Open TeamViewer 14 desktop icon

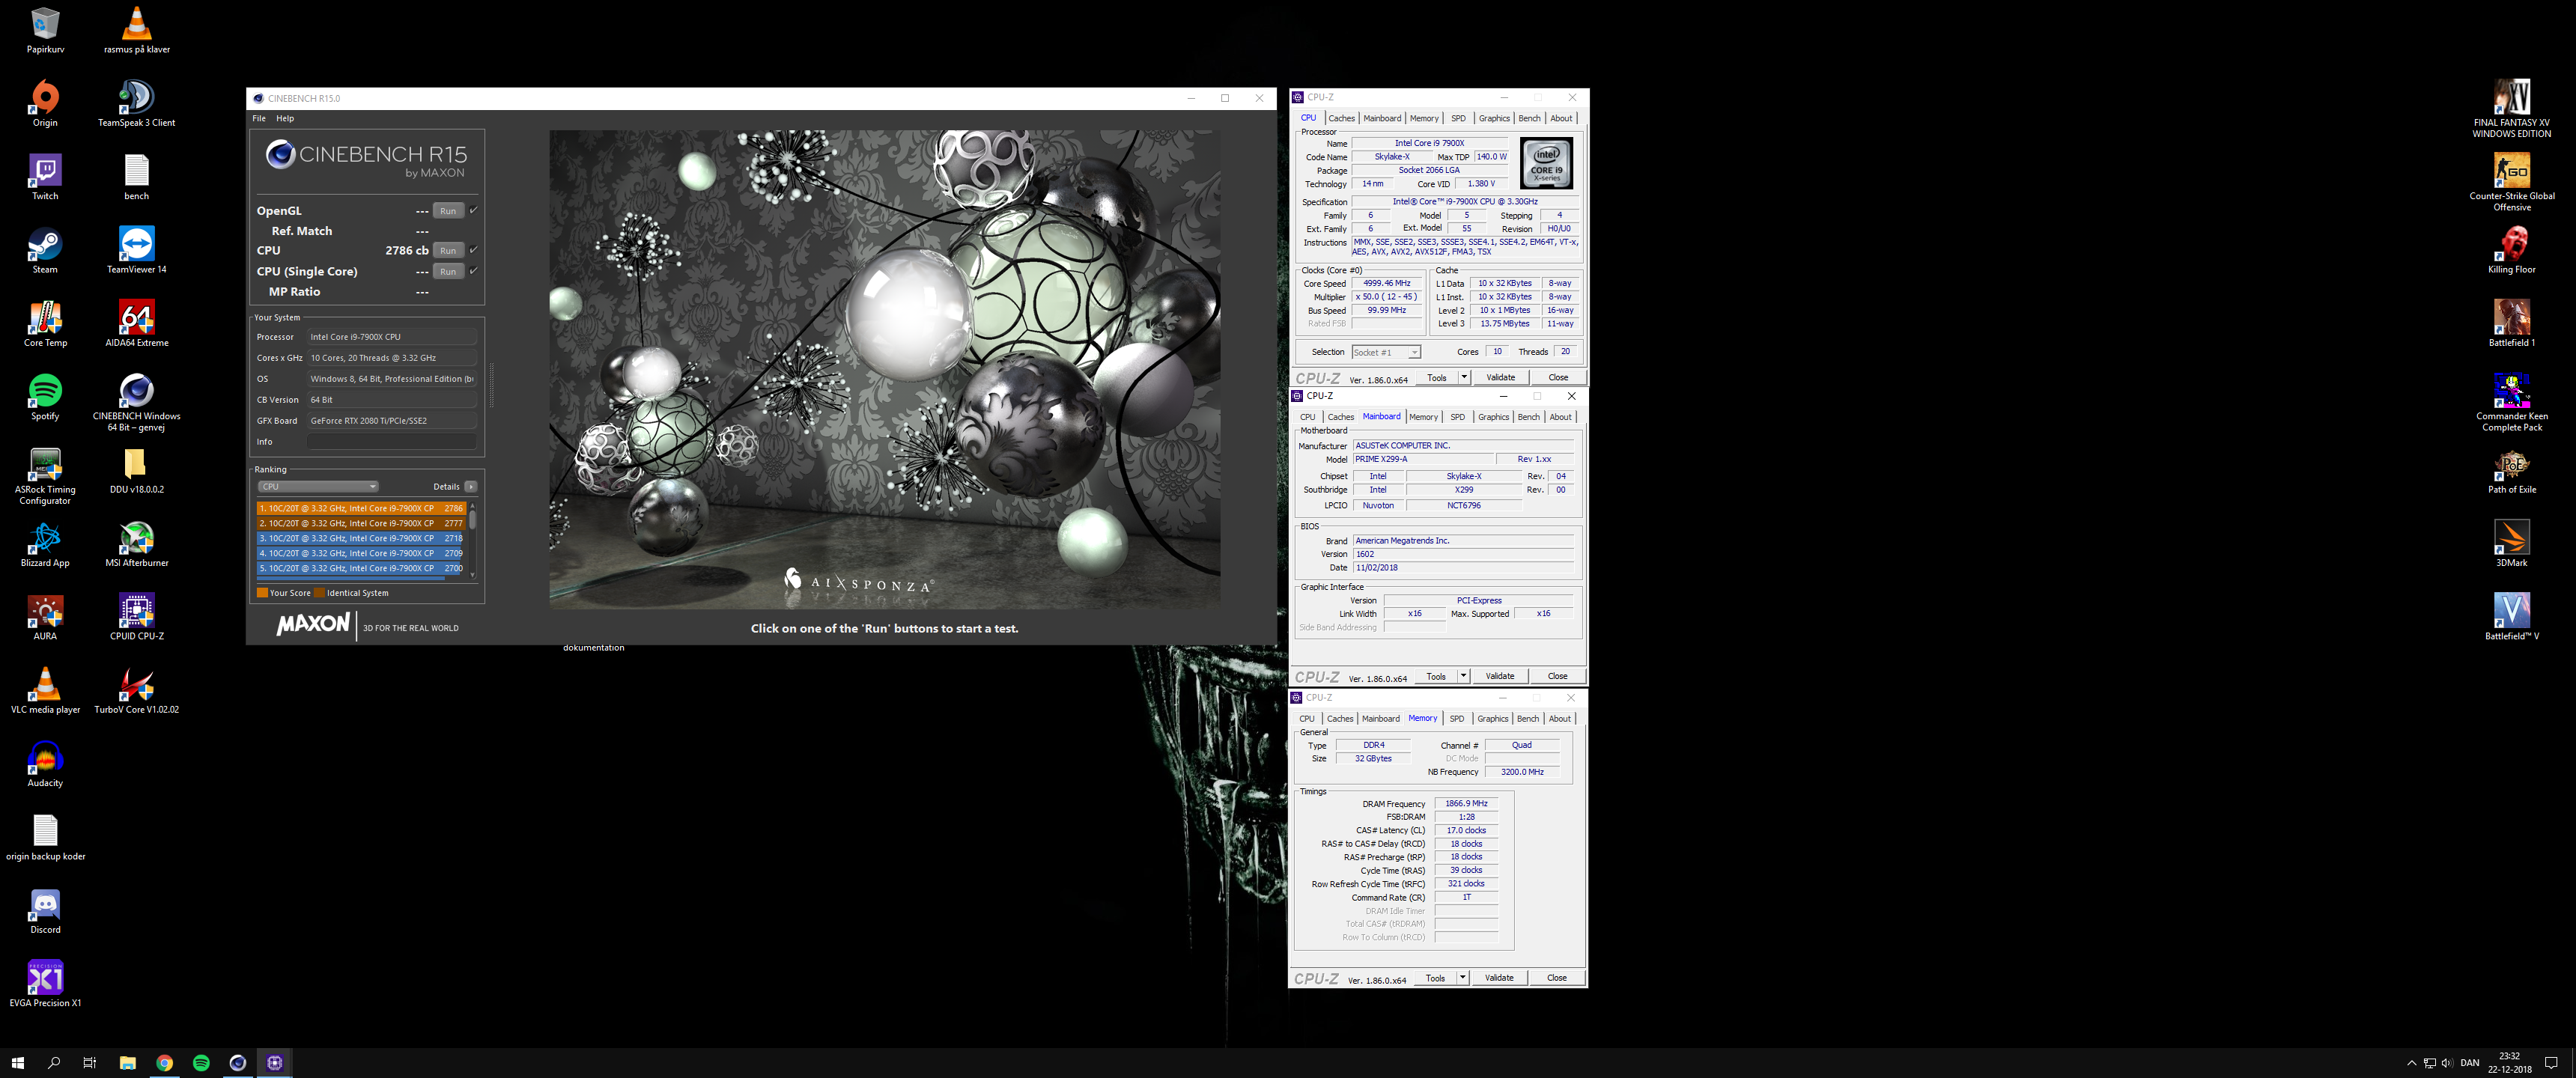[x=136, y=251]
